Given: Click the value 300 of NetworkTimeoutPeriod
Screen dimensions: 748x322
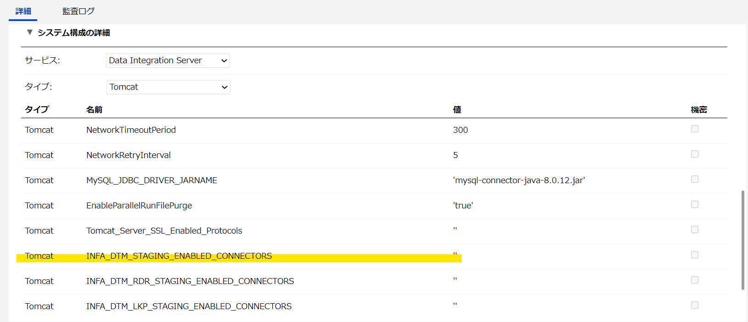Looking at the screenshot, I should (x=461, y=130).
